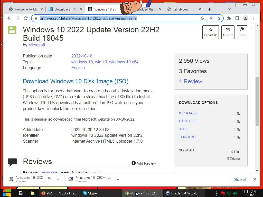Click the page scrollbar up arrow
The height and width of the screenshot is (197, 263).
click(257, 26)
